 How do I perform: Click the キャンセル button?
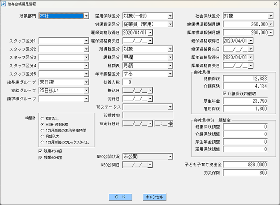(x=154, y=197)
